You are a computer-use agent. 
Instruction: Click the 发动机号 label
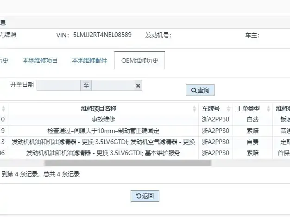pyautogui.click(x=158, y=35)
